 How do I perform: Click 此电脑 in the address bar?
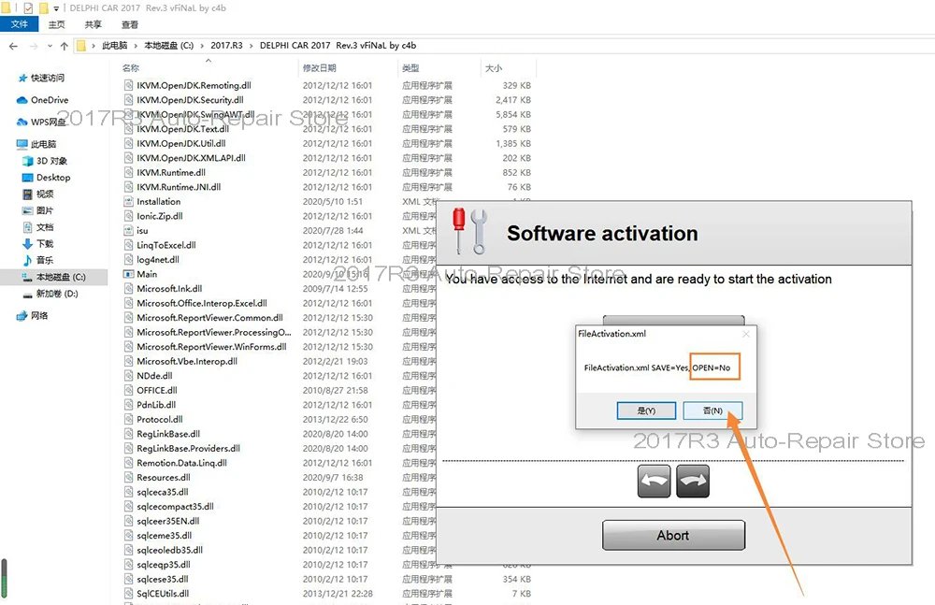114,45
